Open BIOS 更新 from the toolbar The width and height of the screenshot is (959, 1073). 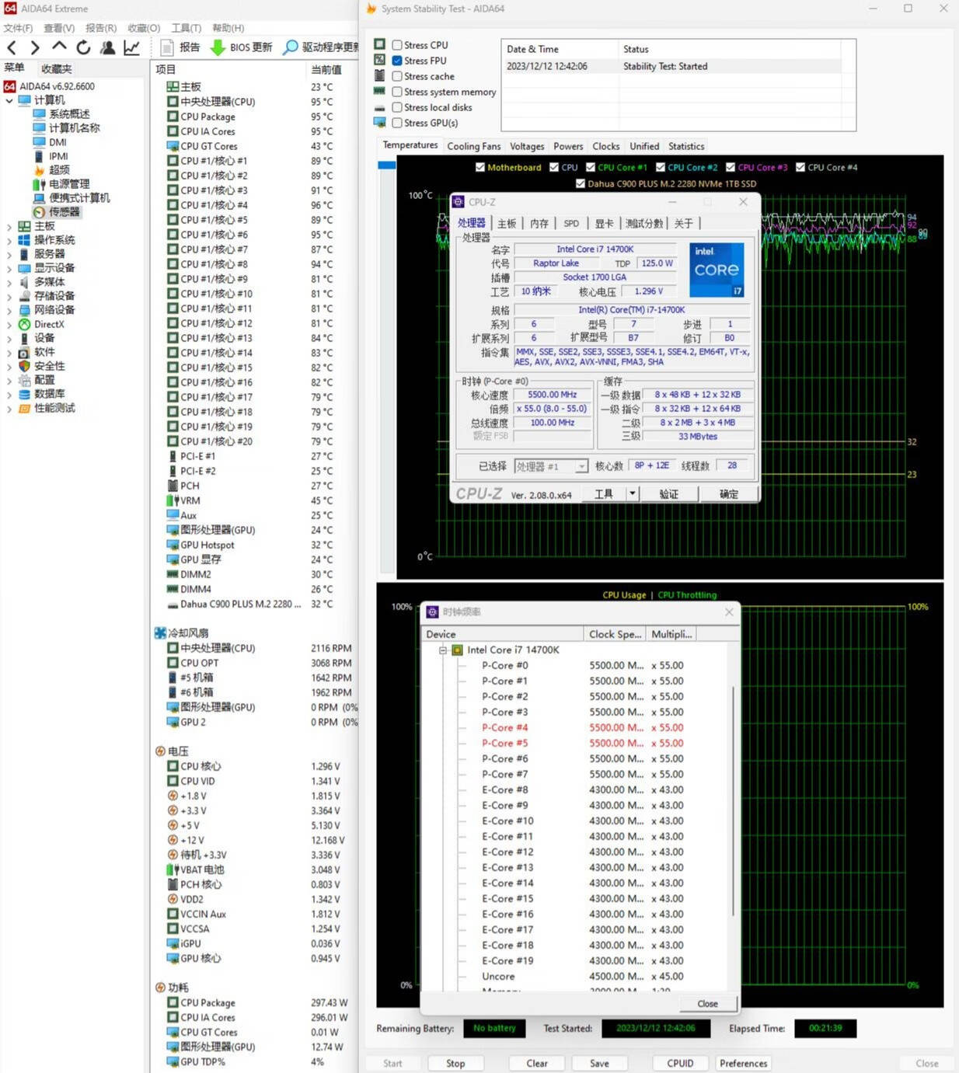(241, 47)
